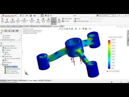This screenshot has height=97, width=129.
Task: Save the model with the floppy disk icon
Action: point(31,16)
